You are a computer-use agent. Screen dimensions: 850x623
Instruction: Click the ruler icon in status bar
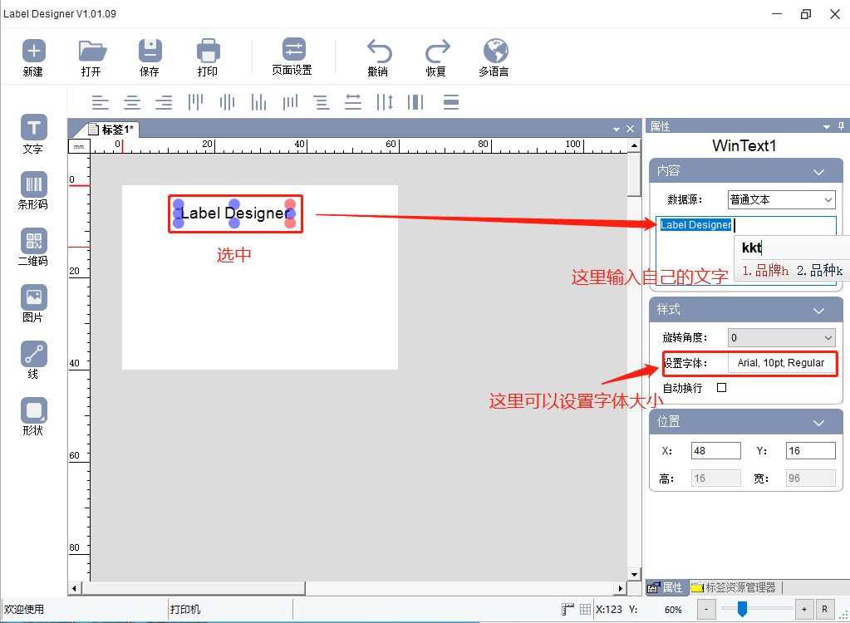click(567, 610)
